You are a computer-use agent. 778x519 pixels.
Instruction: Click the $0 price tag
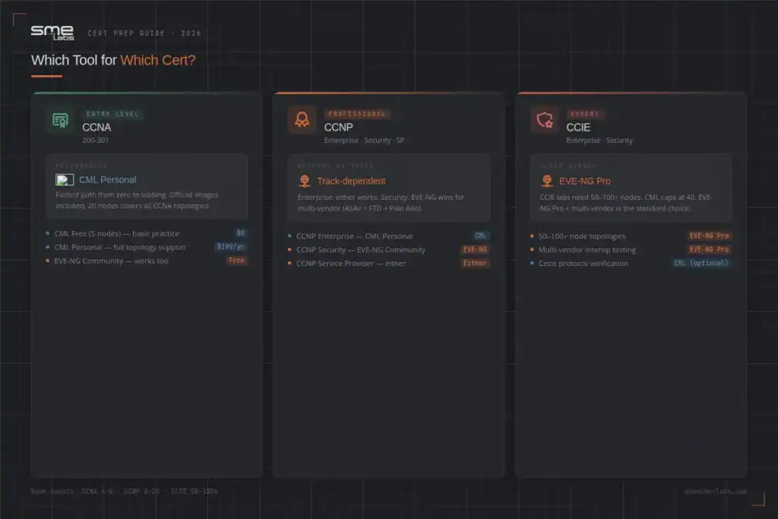[x=241, y=233]
